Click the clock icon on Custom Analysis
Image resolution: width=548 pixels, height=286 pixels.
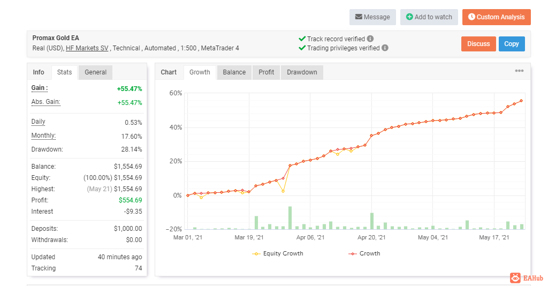tap(471, 17)
